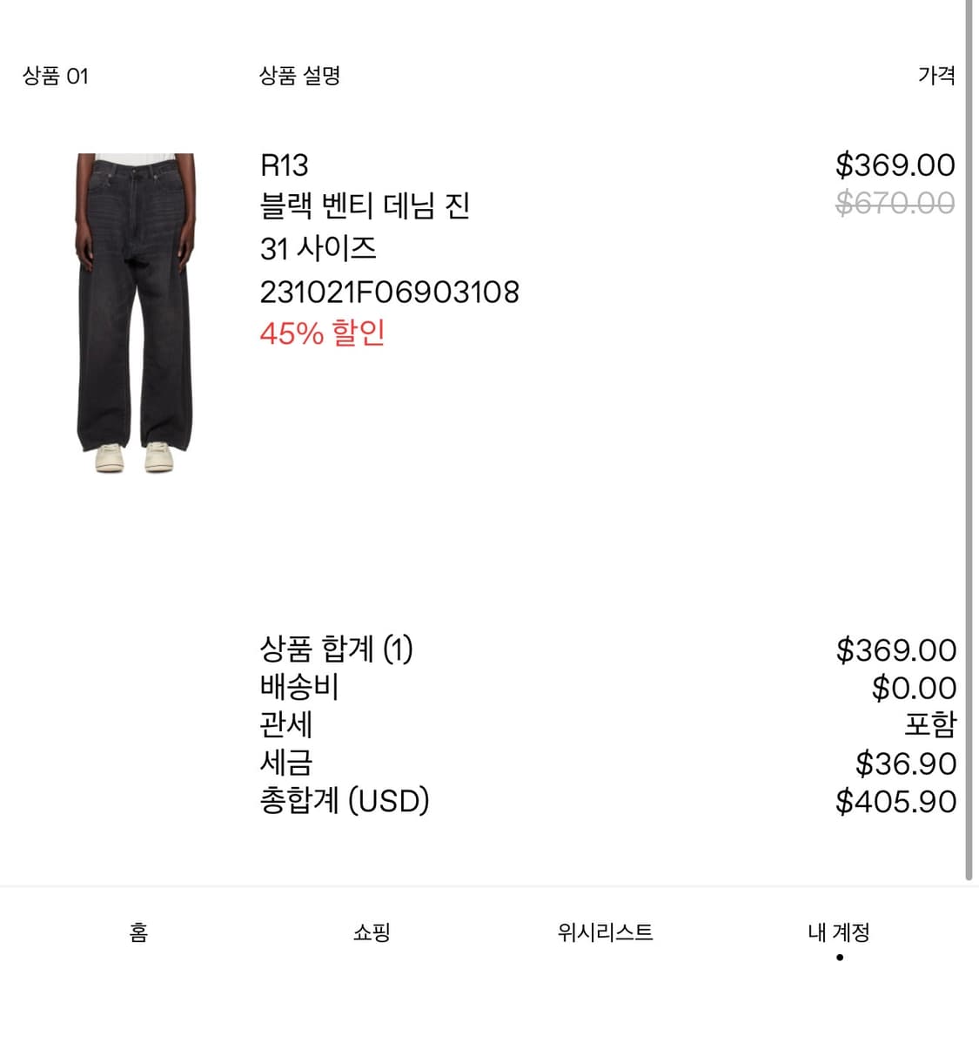Click the 상품 합계 (1) subtotal label
Image resolution: width=979 pixels, height=1063 pixels.
[336, 649]
